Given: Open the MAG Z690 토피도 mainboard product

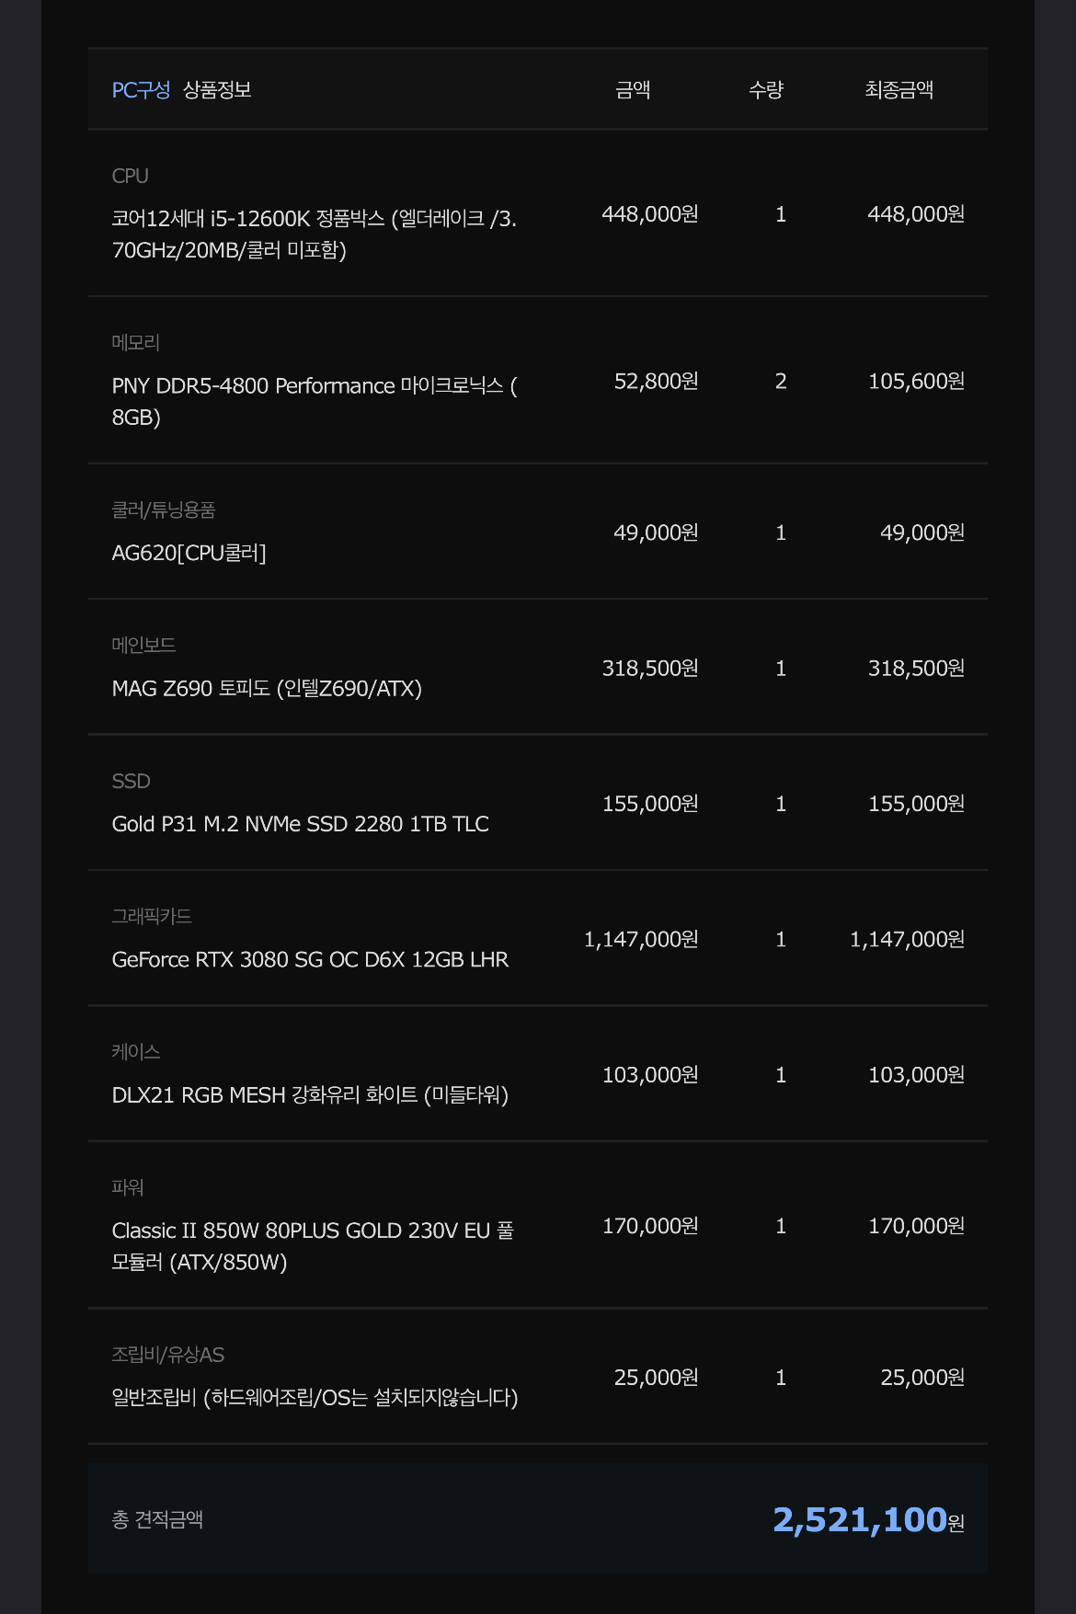Looking at the screenshot, I should [x=267, y=689].
